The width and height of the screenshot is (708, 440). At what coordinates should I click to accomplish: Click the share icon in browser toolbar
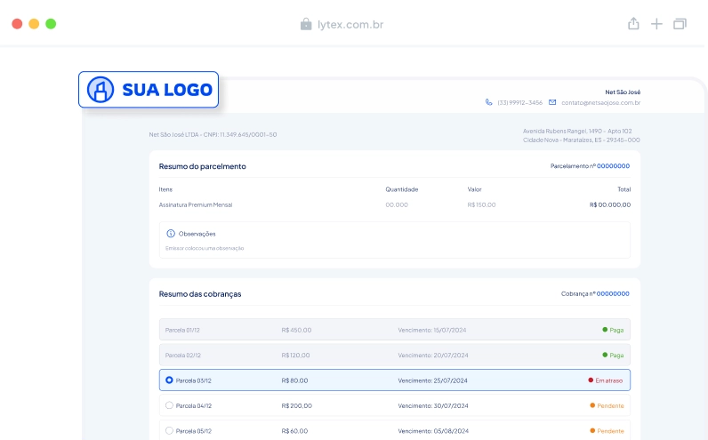click(633, 23)
